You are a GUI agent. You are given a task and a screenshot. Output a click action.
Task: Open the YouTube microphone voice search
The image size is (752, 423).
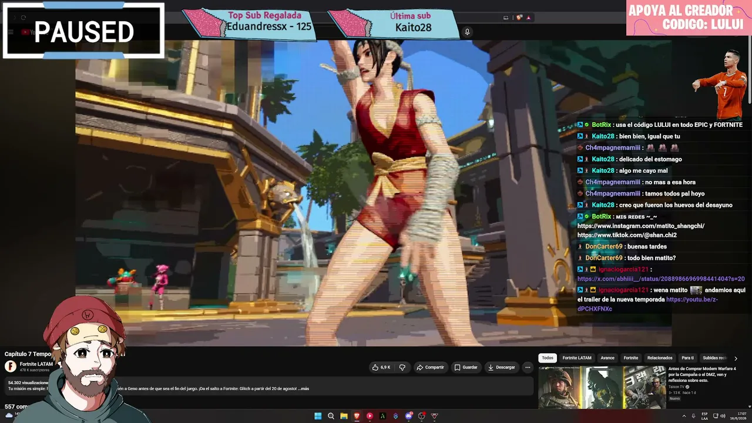(467, 32)
